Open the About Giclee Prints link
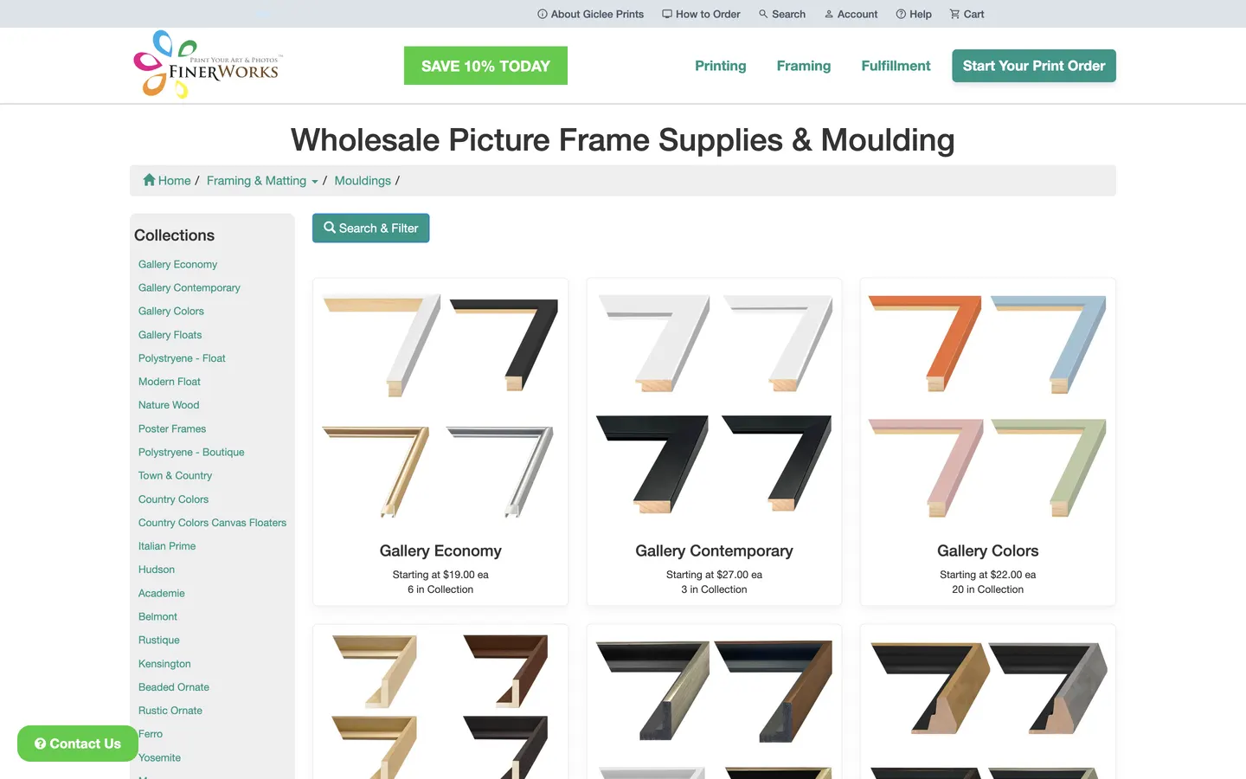This screenshot has width=1246, height=779. click(590, 14)
